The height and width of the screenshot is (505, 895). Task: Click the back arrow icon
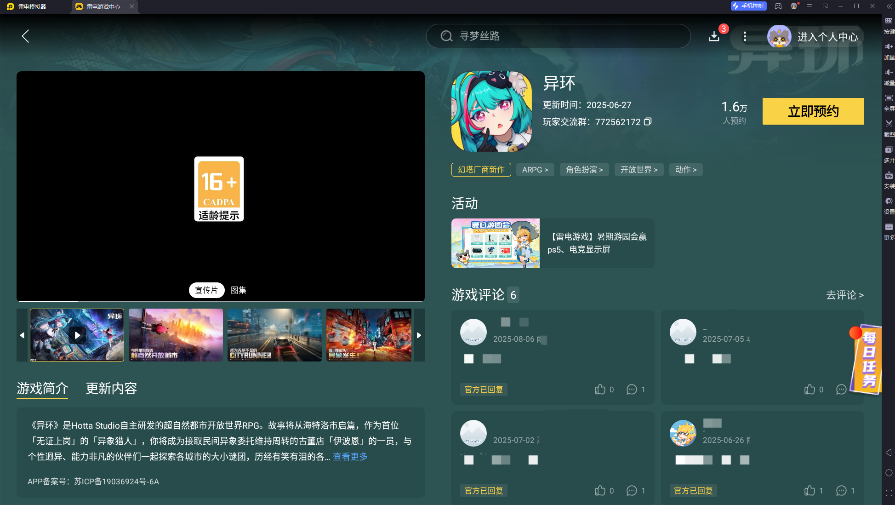tap(26, 36)
